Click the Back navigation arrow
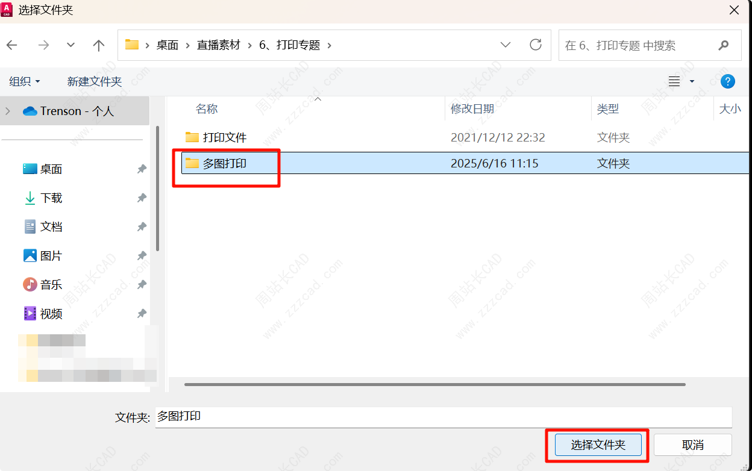This screenshot has width=752, height=471. 12,45
